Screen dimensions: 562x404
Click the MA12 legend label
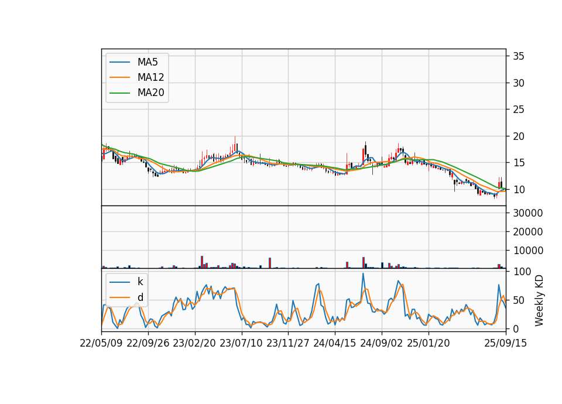tap(150, 77)
